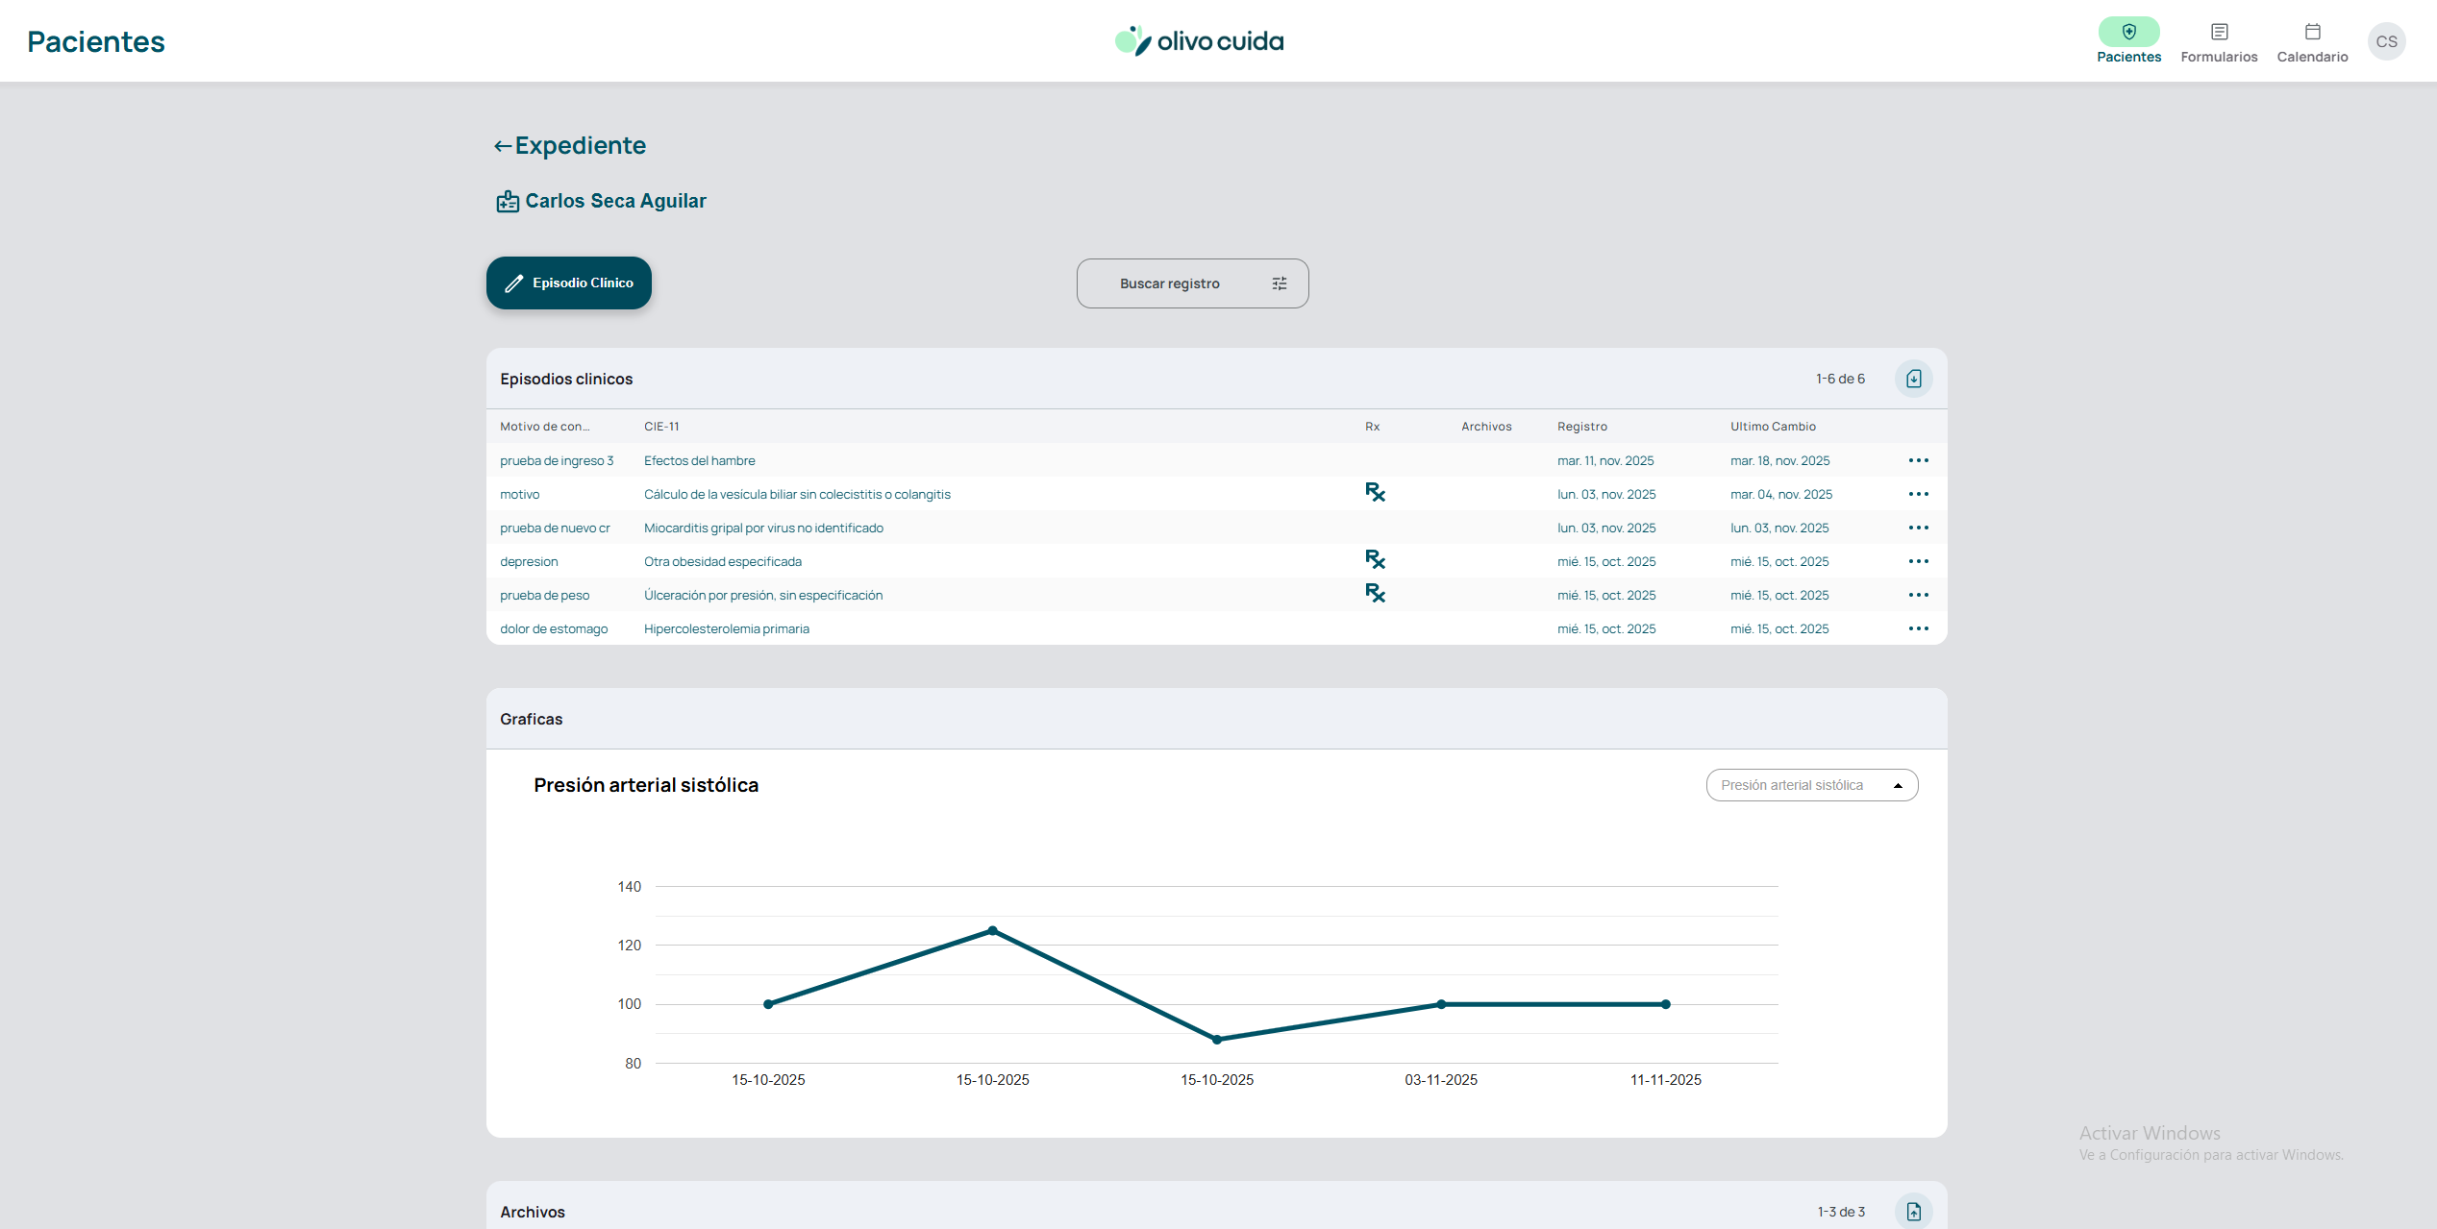Click the Episodio Clínico button

pos(569,283)
